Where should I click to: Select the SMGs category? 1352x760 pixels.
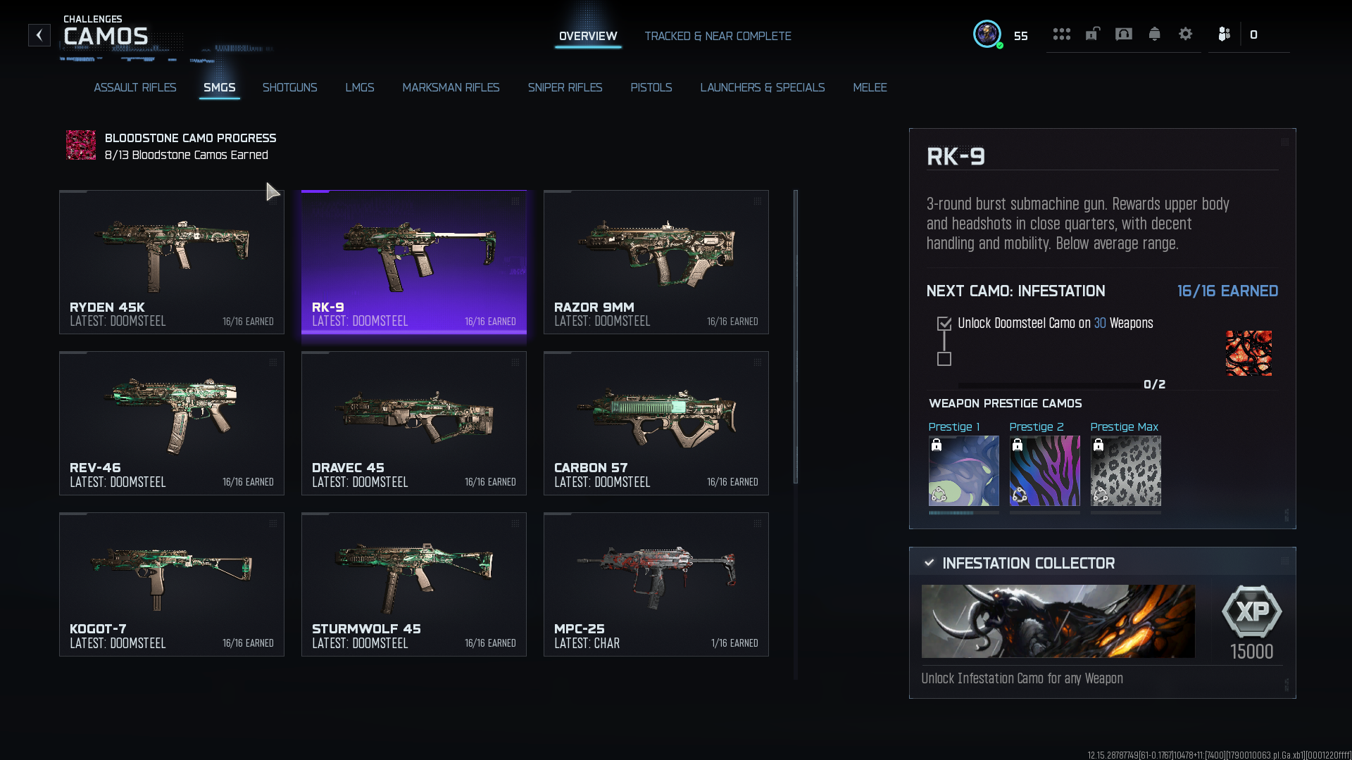tap(220, 87)
